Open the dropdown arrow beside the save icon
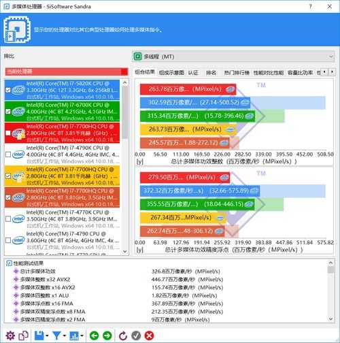The image size is (340, 343). pos(47,336)
